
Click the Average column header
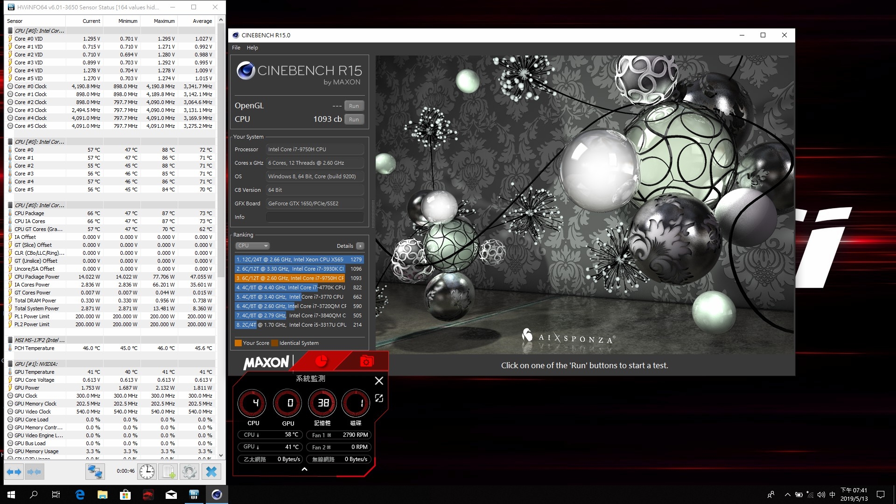coord(196,21)
